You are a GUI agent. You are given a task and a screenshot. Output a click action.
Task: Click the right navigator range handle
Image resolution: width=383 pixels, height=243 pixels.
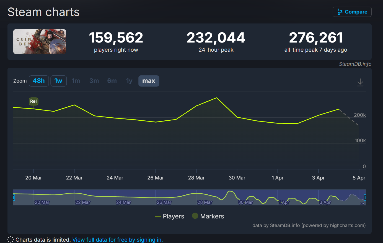(x=365, y=197)
